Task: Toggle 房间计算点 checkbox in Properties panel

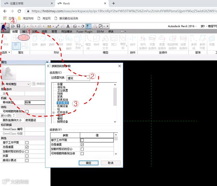Action: [x=27, y=161]
